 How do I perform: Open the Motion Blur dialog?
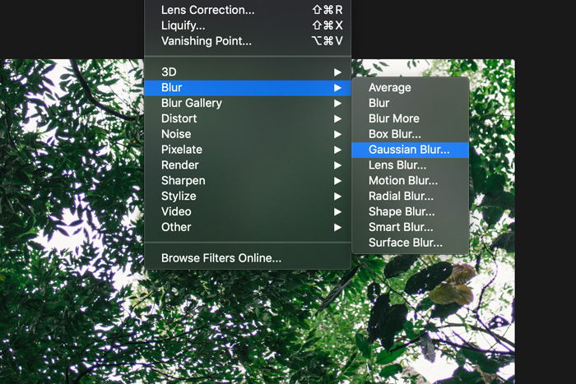tap(410, 181)
